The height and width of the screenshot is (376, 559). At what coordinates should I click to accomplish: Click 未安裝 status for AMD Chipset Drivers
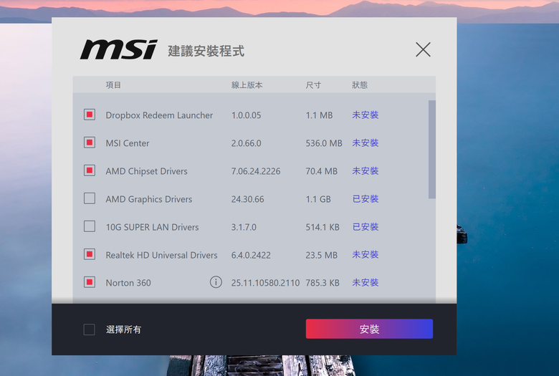tap(365, 170)
